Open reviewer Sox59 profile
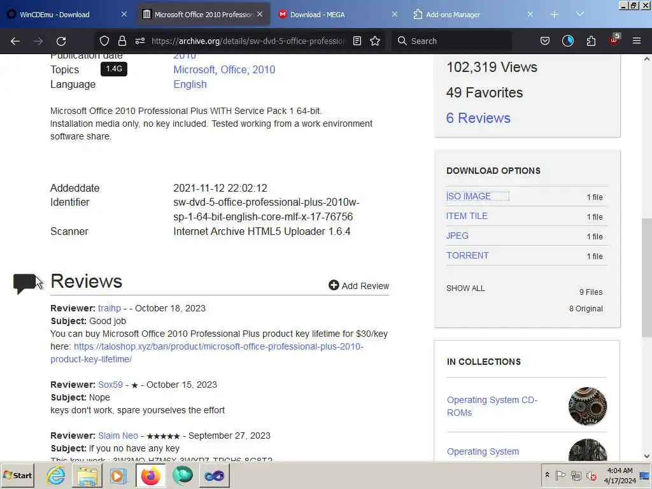652x489 pixels. (x=110, y=385)
